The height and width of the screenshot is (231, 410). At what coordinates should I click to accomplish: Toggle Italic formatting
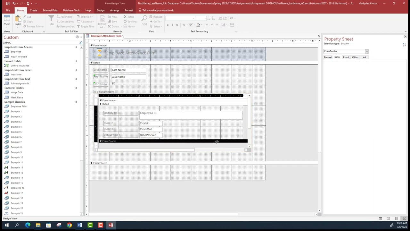172,25
